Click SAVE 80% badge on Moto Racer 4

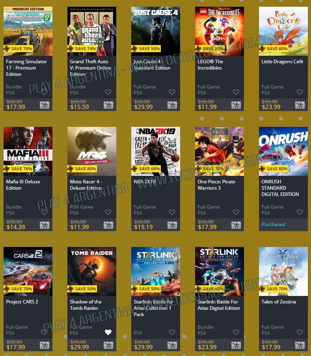click(82, 169)
